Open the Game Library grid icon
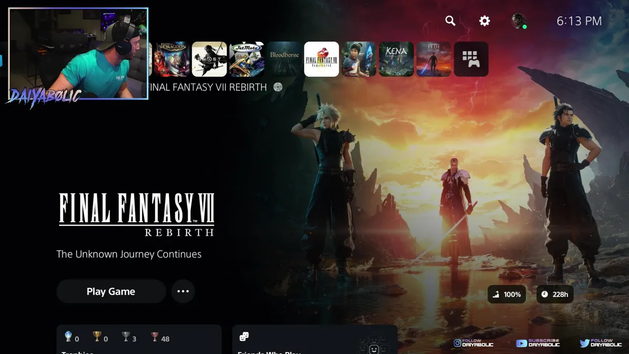The image size is (629, 354). [x=471, y=59]
